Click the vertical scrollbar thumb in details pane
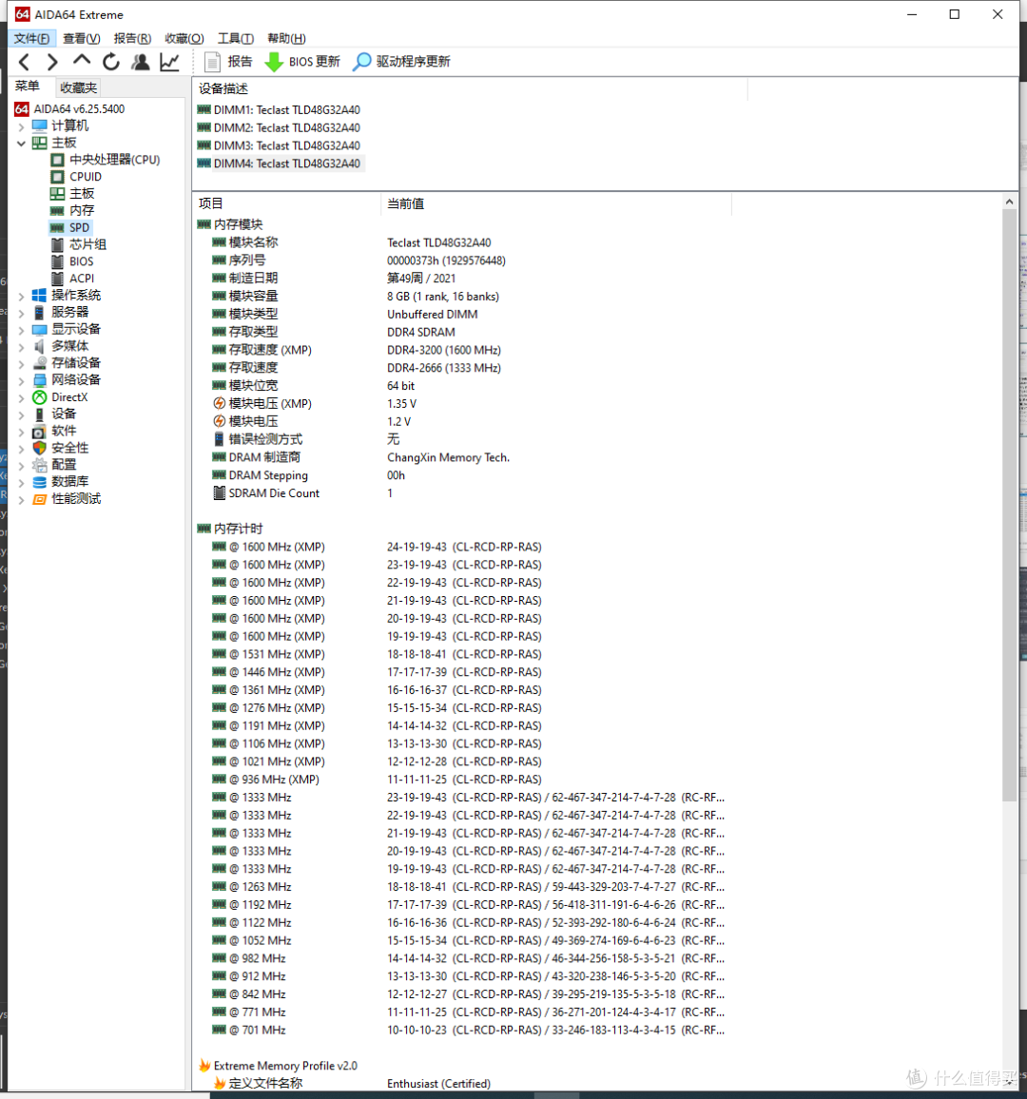The height and width of the screenshot is (1099, 1027). pyautogui.click(x=1010, y=505)
